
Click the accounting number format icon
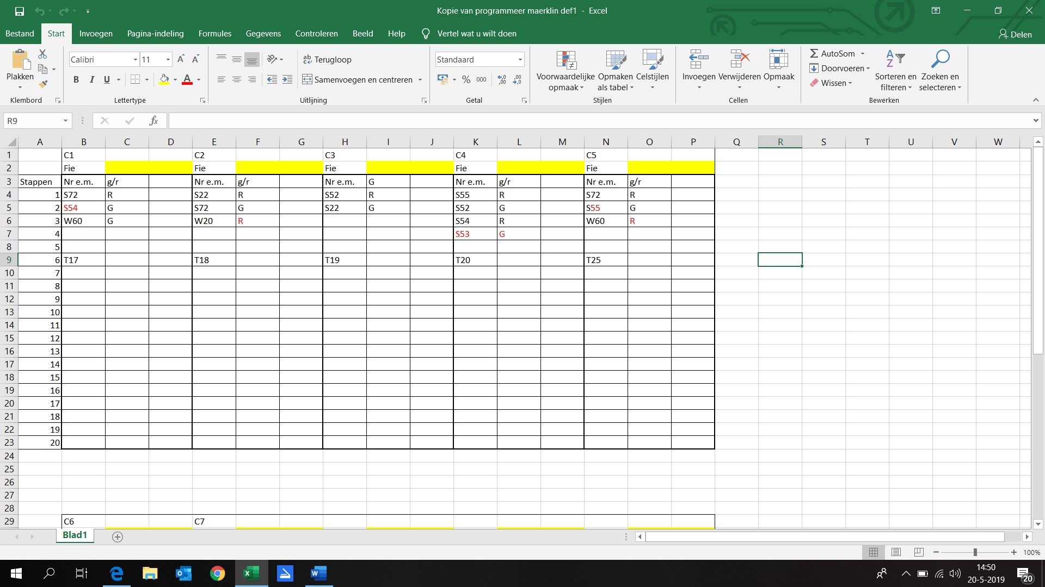(442, 79)
